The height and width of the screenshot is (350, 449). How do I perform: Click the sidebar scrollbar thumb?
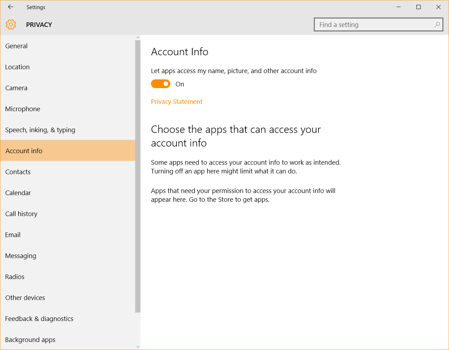point(138,176)
